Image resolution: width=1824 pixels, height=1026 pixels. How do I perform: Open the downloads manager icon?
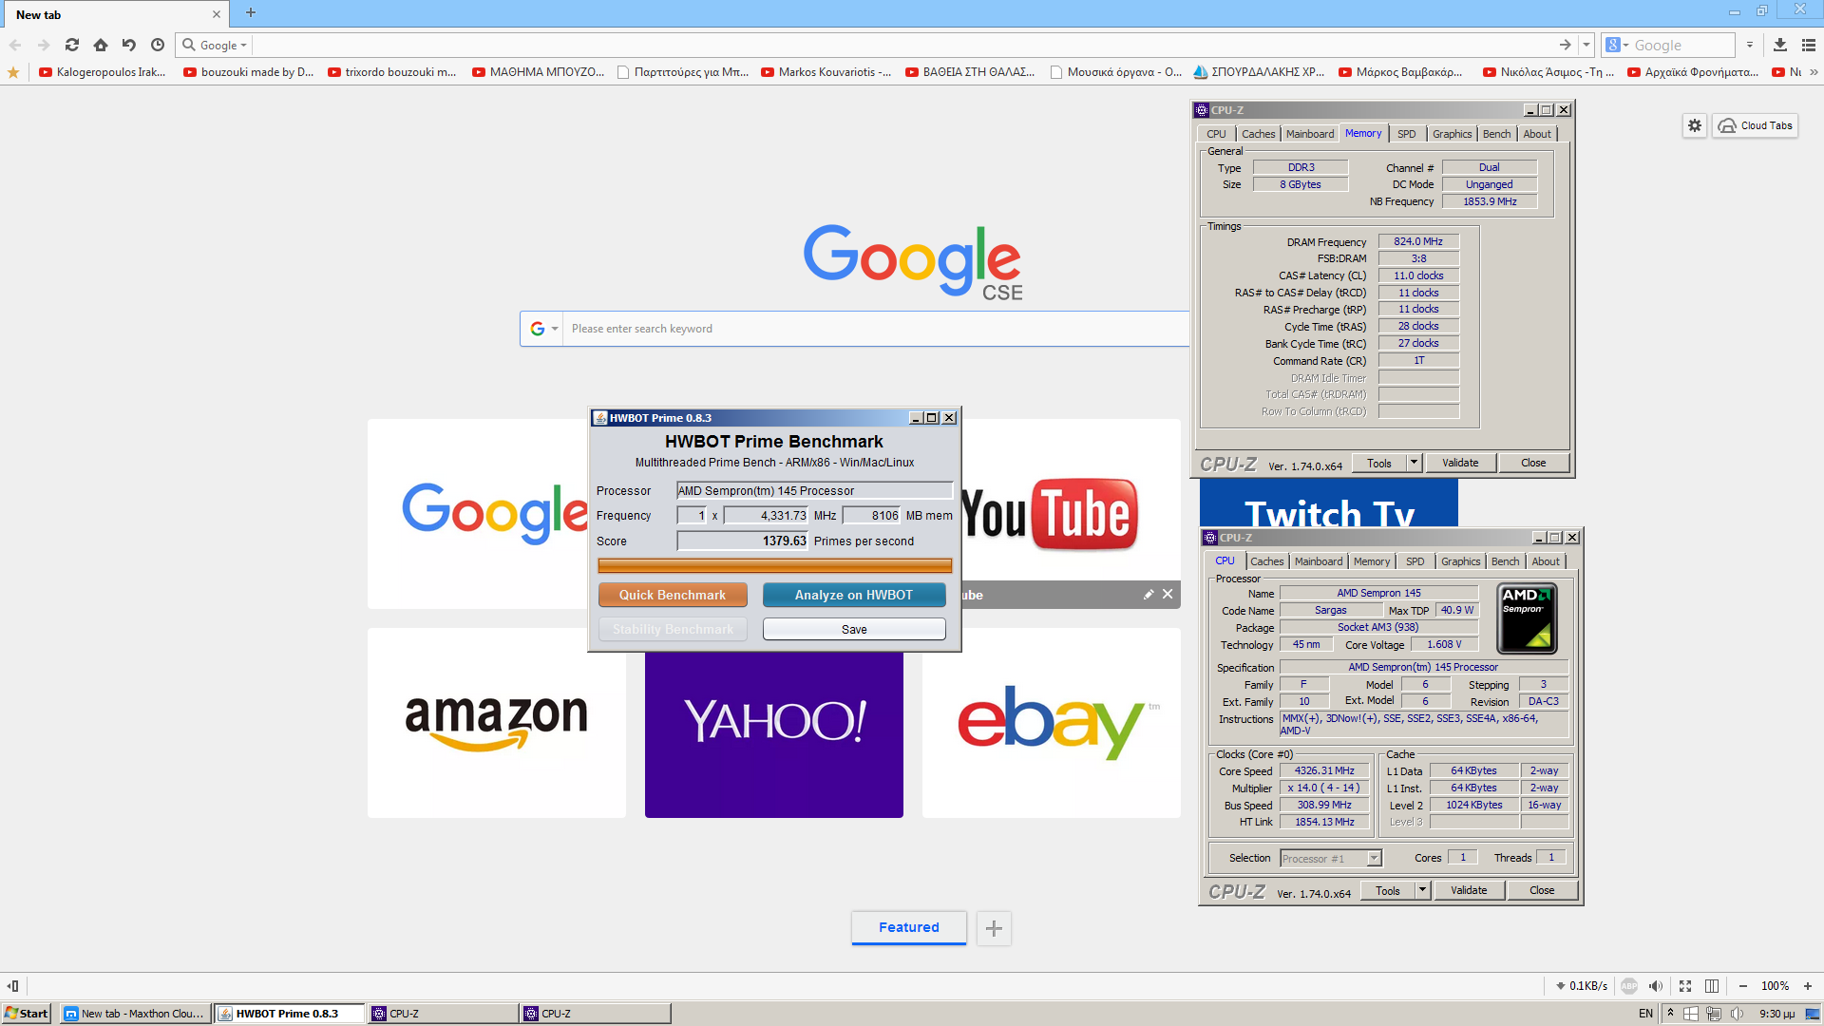click(x=1780, y=45)
